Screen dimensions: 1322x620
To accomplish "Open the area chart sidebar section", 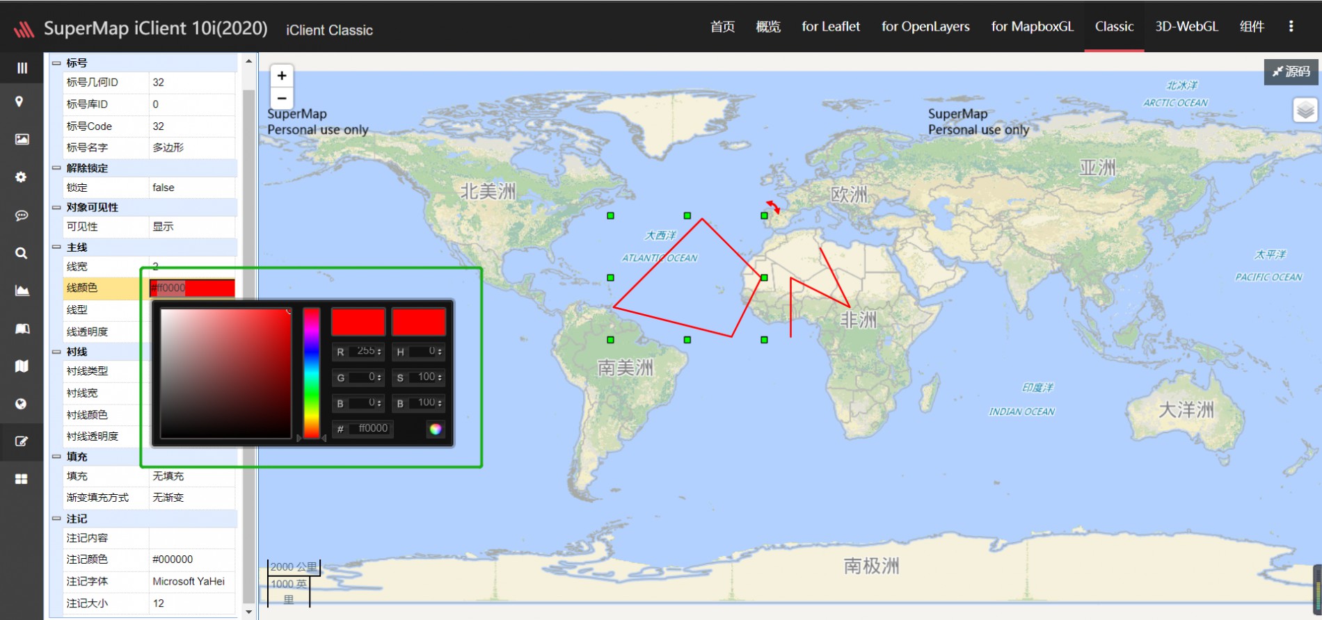I will [22, 291].
